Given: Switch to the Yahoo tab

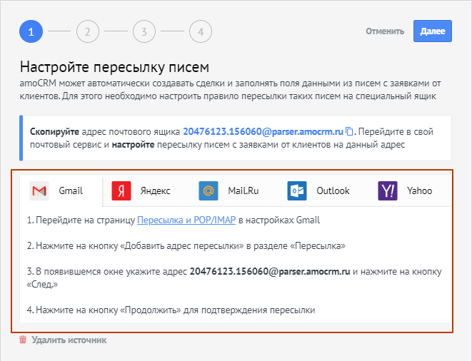Looking at the screenshot, I should click(x=419, y=190).
